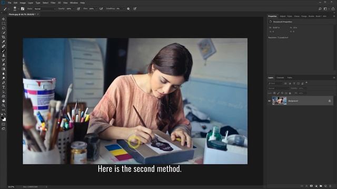Select the Spot Healing Brush tool
The image size is (337, 189).
coord(4,46)
